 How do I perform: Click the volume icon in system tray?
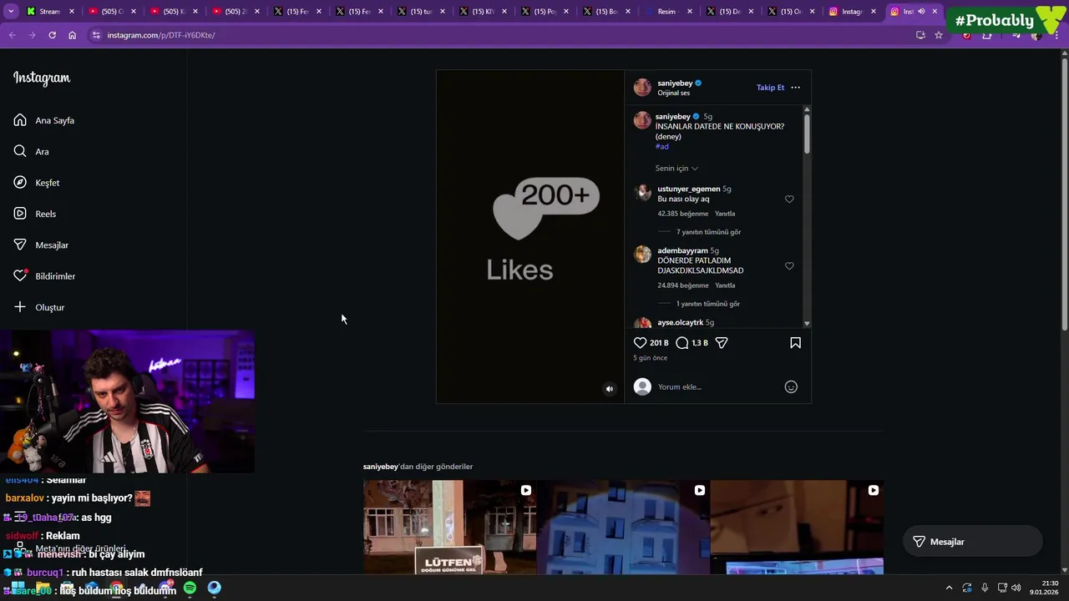point(1016,588)
